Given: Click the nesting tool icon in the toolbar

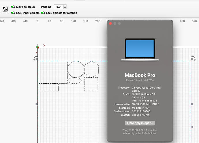Looking at the screenshot, I should (5, 9).
